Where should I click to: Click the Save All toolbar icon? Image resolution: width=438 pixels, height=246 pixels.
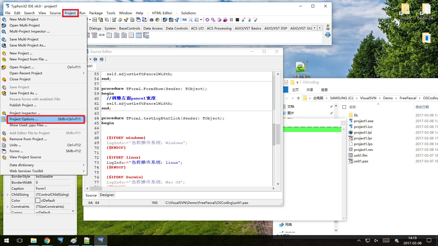(x=107, y=20)
